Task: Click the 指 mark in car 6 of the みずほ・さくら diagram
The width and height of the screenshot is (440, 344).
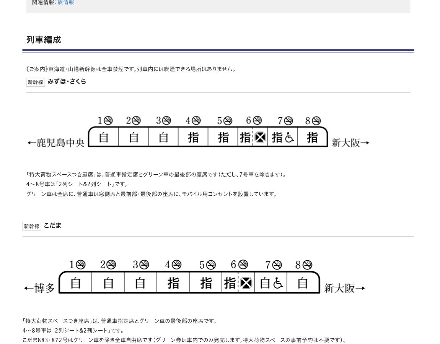Action: point(245,137)
